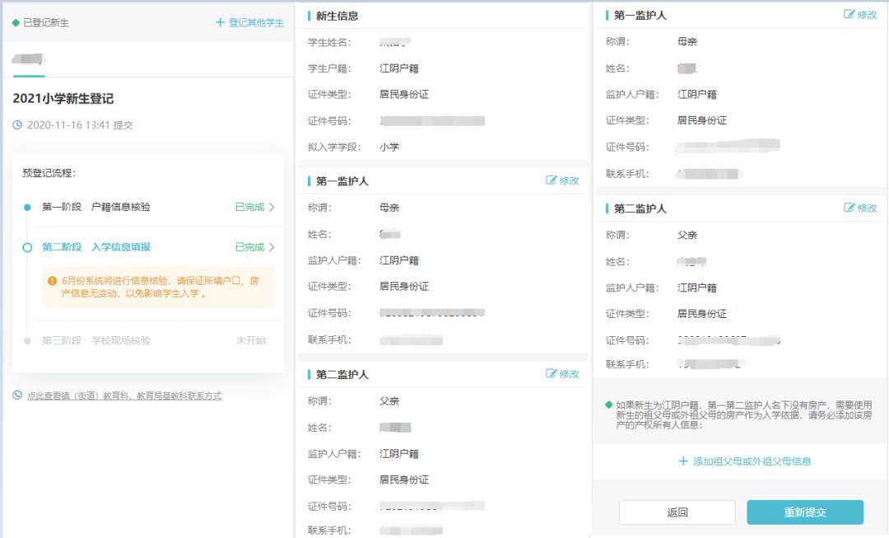This screenshot has width=889, height=538.
Task: Click the 2021小学新生登记 heading
Action: pos(63,99)
